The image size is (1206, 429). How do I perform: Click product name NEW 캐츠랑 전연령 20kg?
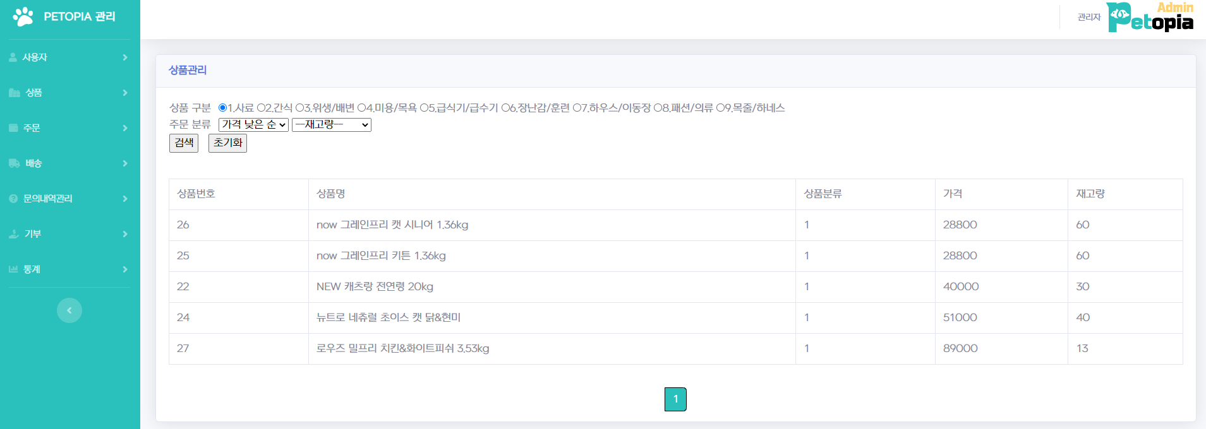point(375,286)
